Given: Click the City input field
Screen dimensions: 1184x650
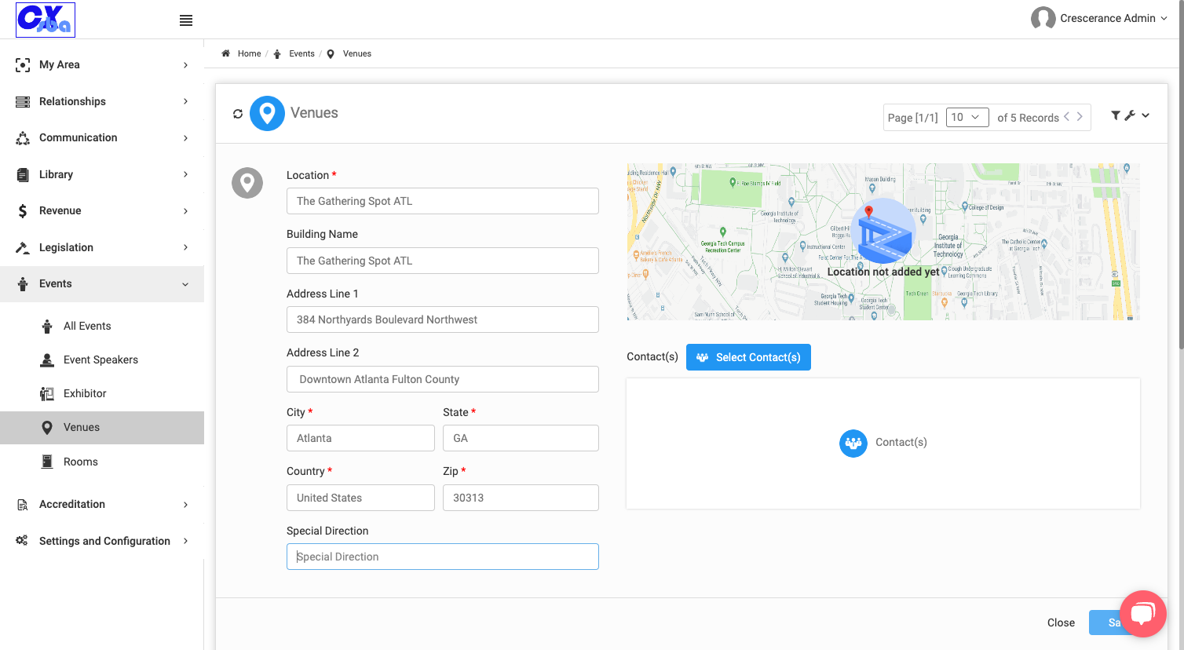Looking at the screenshot, I should click(x=360, y=438).
